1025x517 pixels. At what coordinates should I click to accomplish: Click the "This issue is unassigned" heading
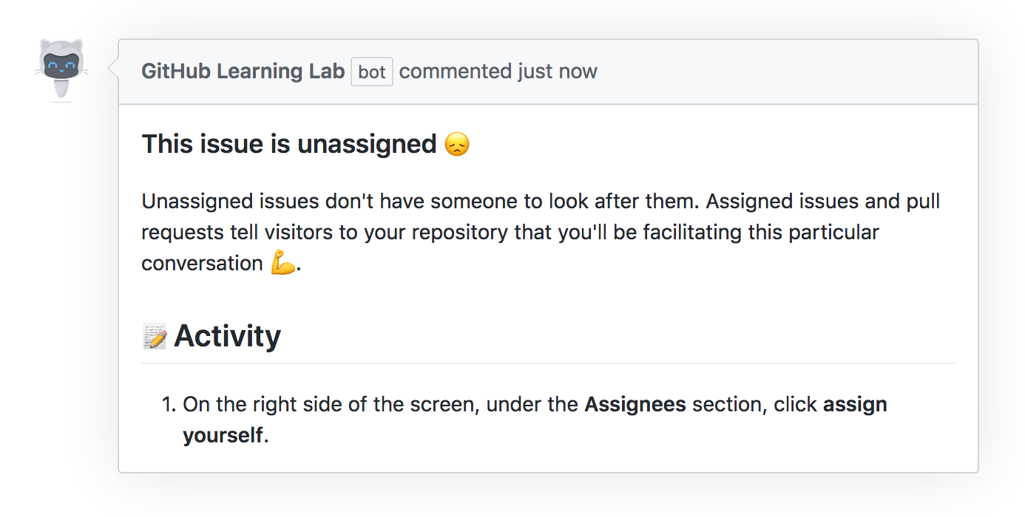coord(289,144)
